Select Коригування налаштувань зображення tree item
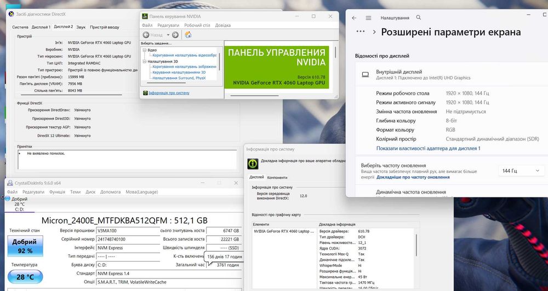This screenshot has width=548, height=291. pyautogui.click(x=185, y=67)
